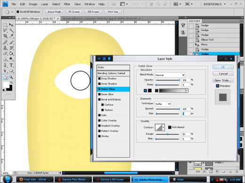Viewport: 245px width, 183px height.
Task: Select the Move tool
Action: tap(11, 25)
